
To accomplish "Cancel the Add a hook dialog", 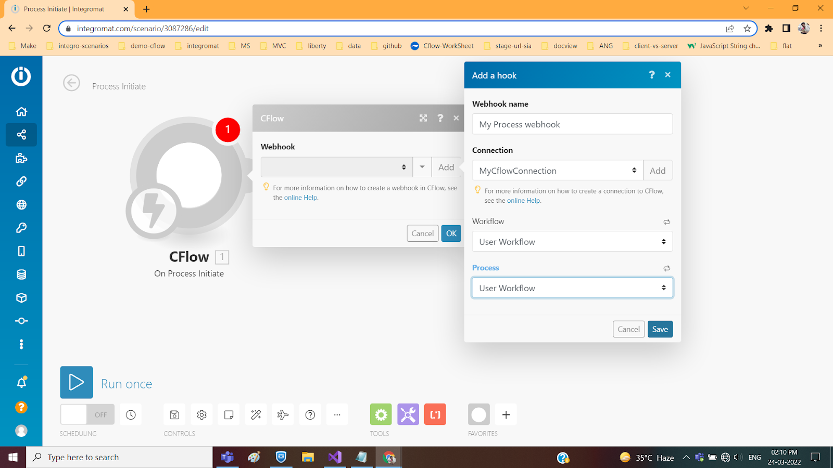I will (x=628, y=329).
